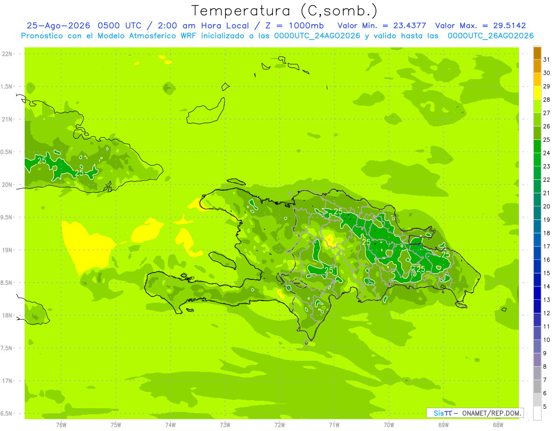This screenshot has width=559, height=431.
Task: Click the '19N' latitude axis label
Action: point(7,250)
